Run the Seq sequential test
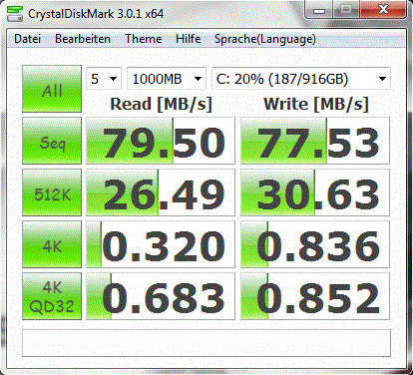413x375 pixels. tap(52, 141)
